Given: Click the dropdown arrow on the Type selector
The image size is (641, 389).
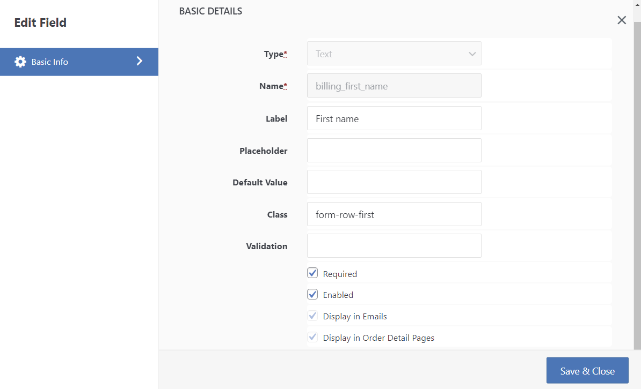Looking at the screenshot, I should (472, 54).
